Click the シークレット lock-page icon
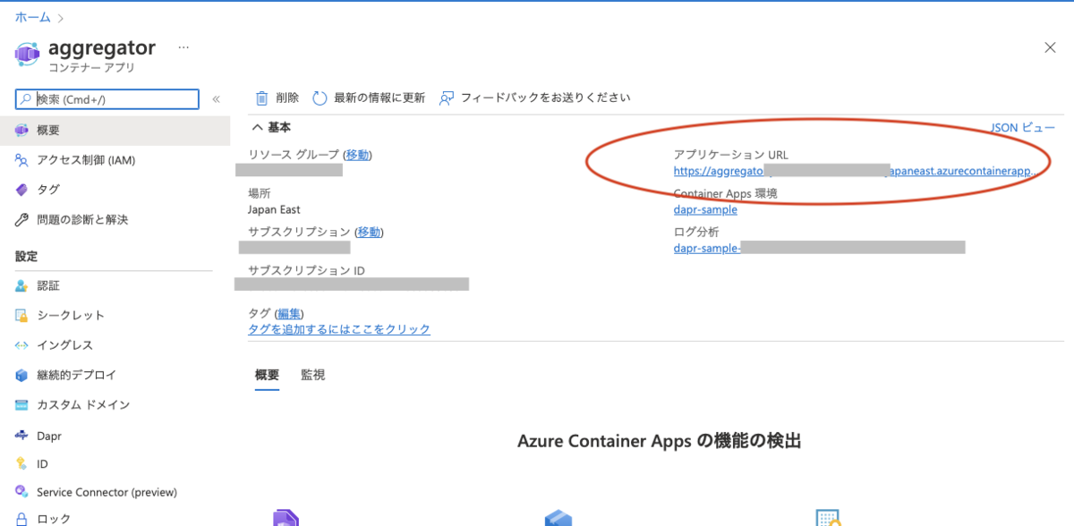Image resolution: width=1074 pixels, height=526 pixels. pos(22,316)
